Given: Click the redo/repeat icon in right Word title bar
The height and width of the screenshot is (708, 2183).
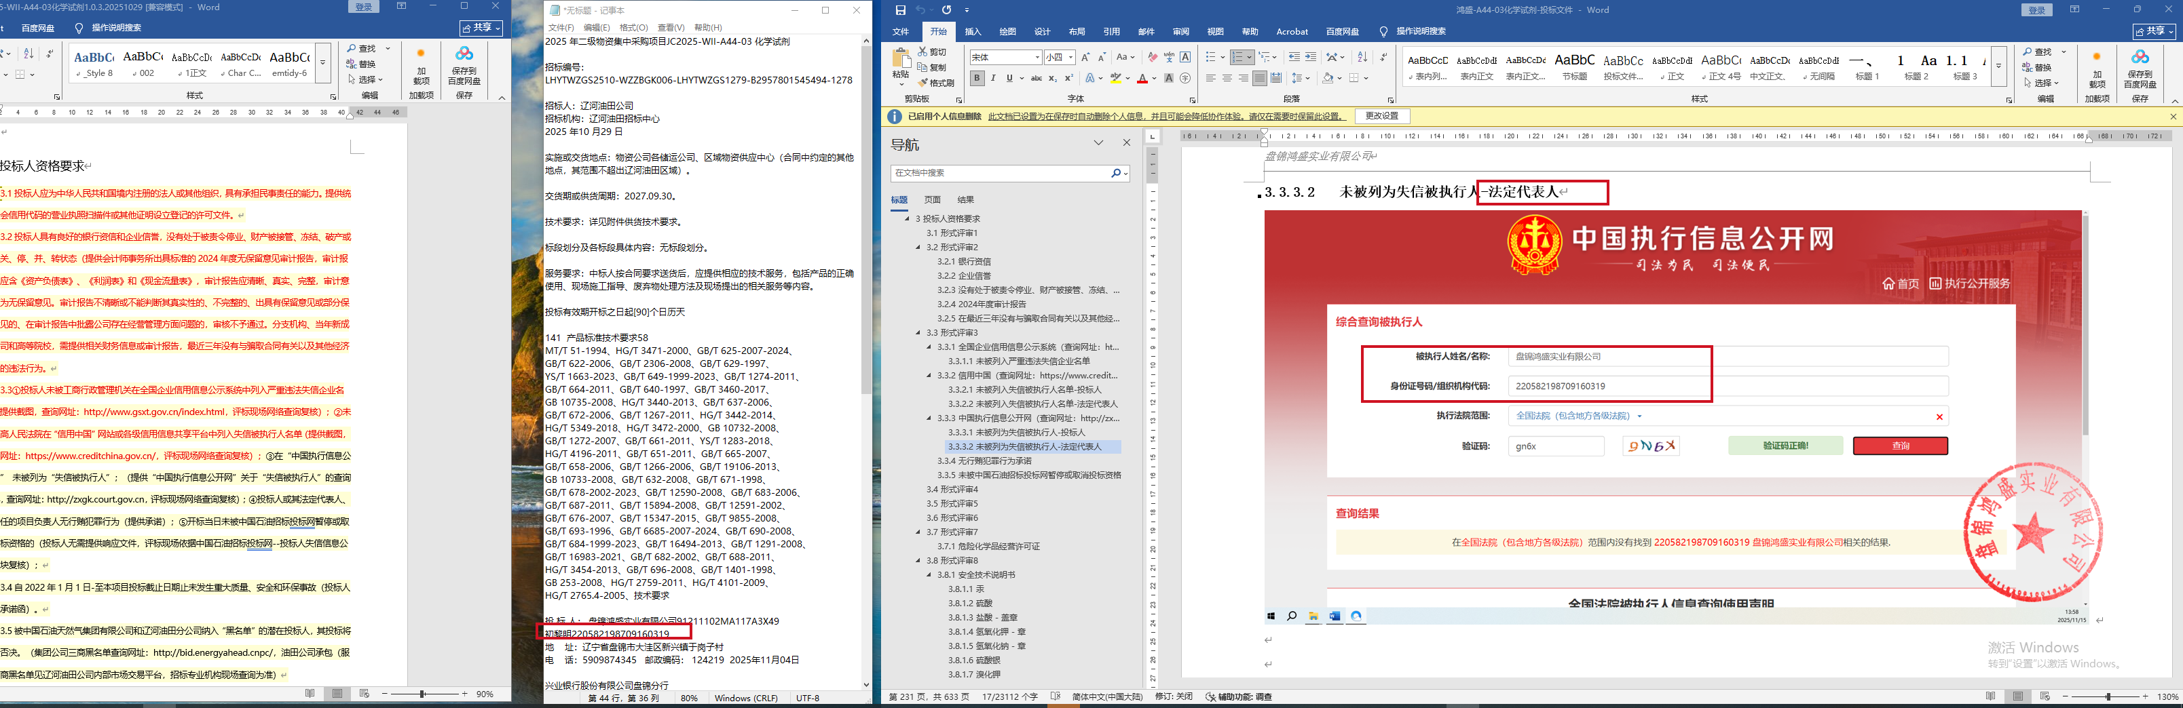Looking at the screenshot, I should click(947, 10).
